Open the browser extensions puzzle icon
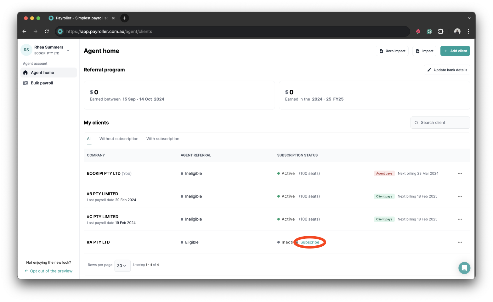Screen dimensions: 493x302 point(441,31)
